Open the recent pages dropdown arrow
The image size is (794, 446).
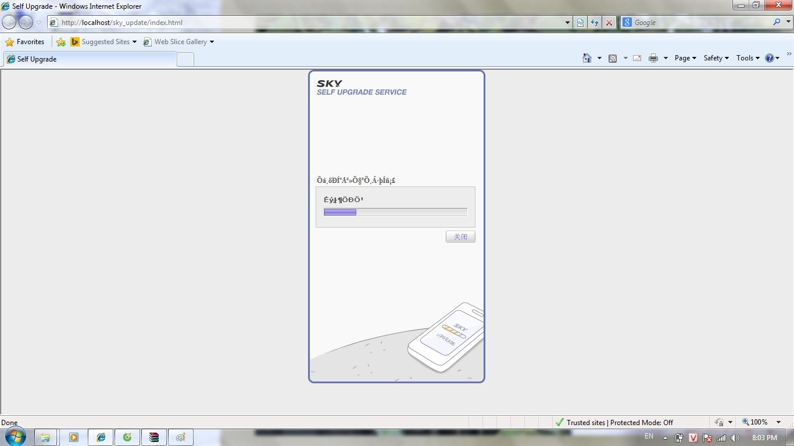coord(39,23)
